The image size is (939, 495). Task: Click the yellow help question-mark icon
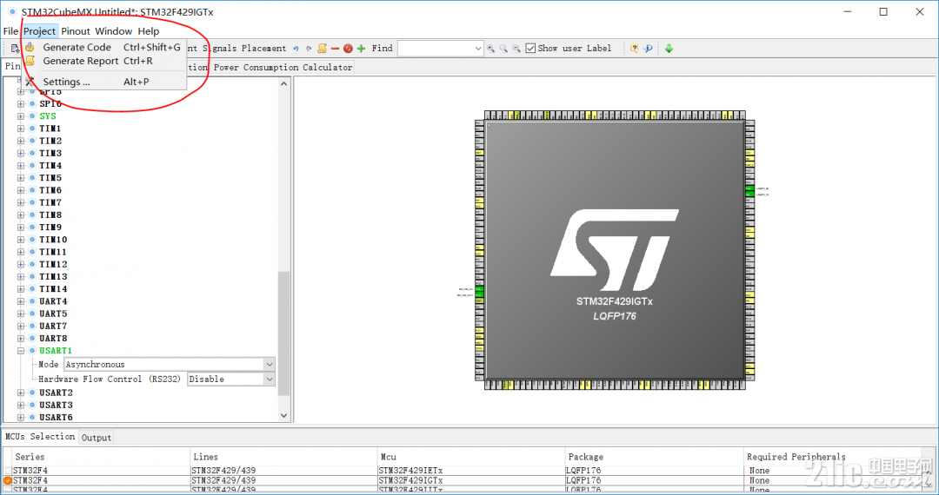click(x=634, y=49)
